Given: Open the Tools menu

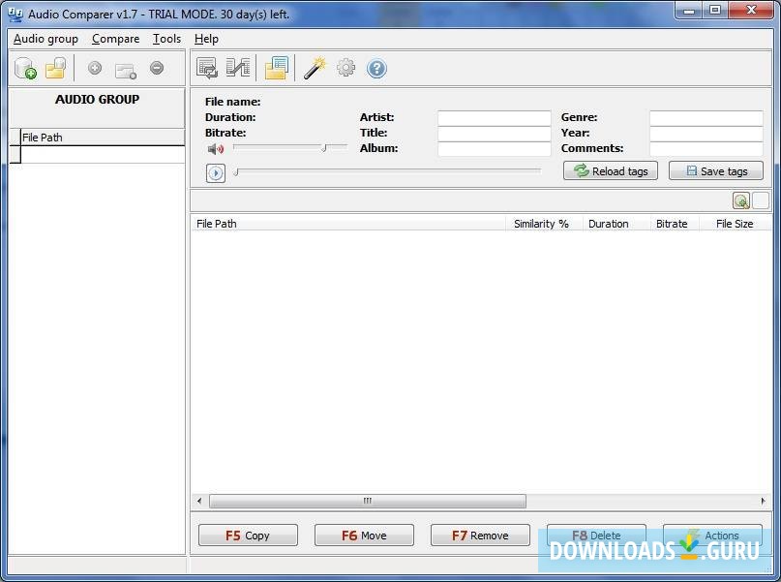Looking at the screenshot, I should pyautogui.click(x=166, y=39).
